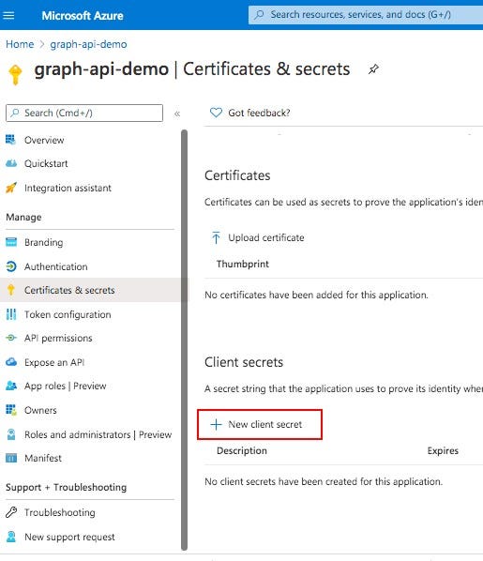Click the Client secrets section heading

point(244,362)
